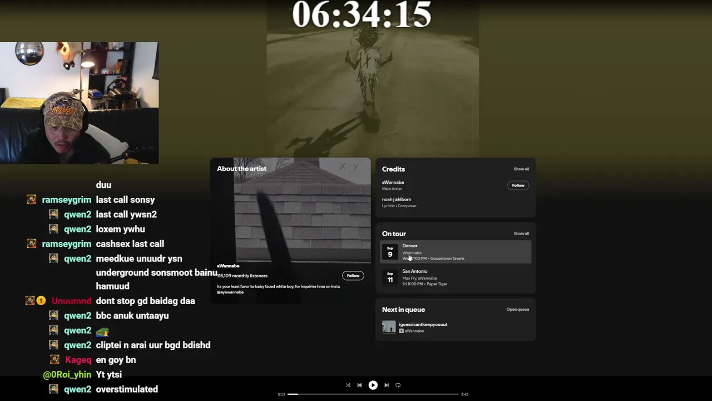Click the avatar badge beside 'cashsex last call'

click(x=31, y=243)
